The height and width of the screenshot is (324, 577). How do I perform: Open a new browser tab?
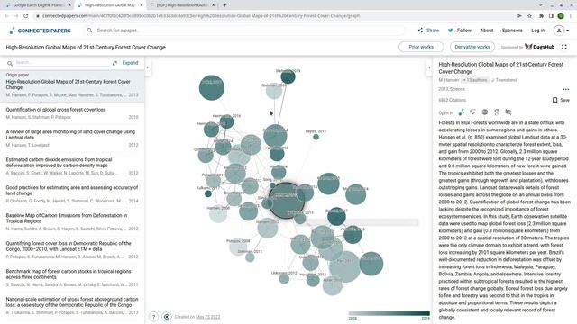coord(224,5)
